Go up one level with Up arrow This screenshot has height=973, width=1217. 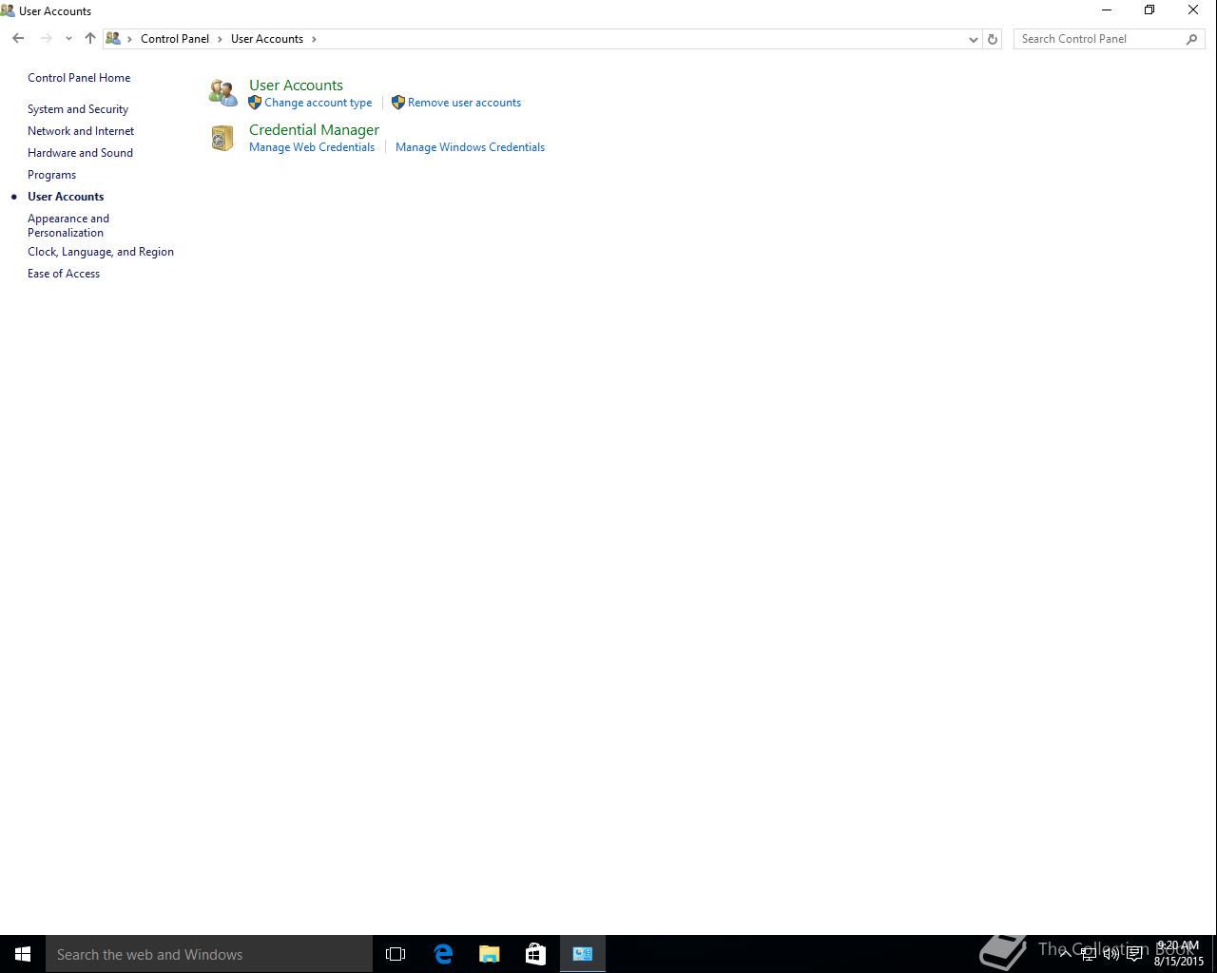tap(90, 39)
